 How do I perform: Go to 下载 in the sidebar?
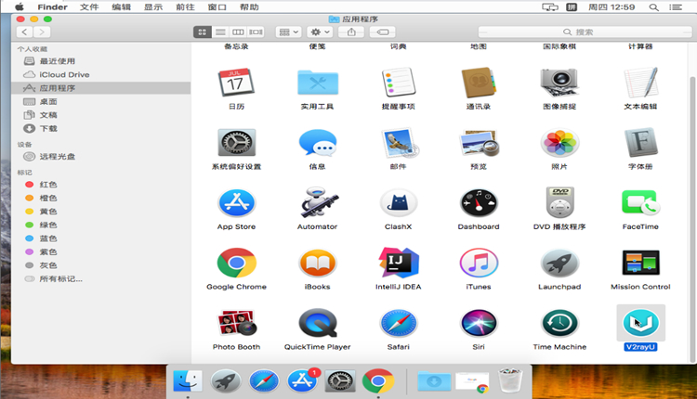pyautogui.click(x=48, y=128)
